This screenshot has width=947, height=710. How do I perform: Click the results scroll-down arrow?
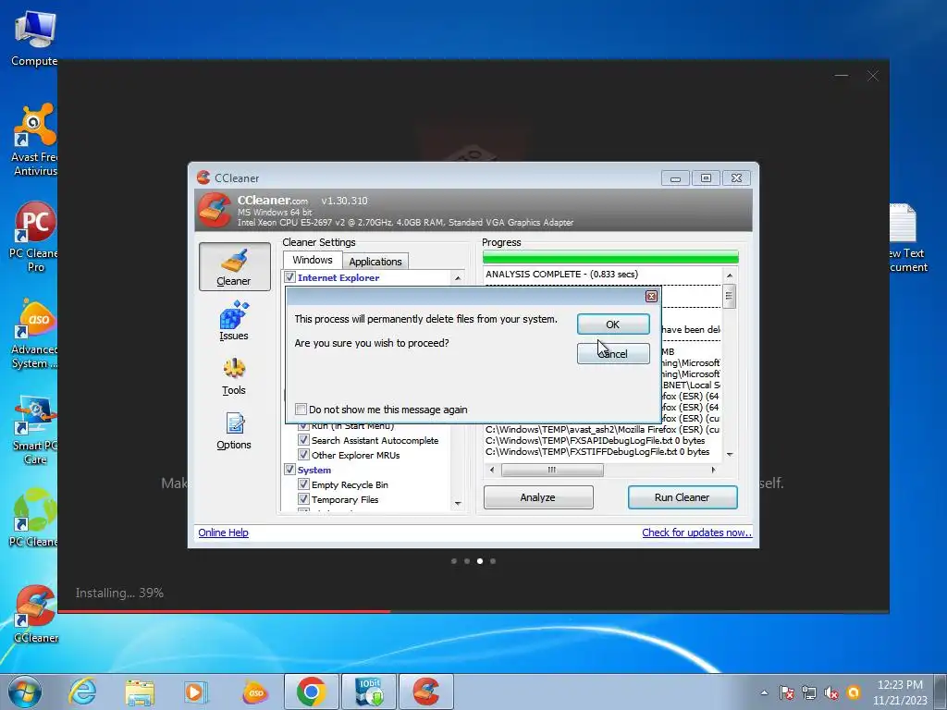(730, 455)
